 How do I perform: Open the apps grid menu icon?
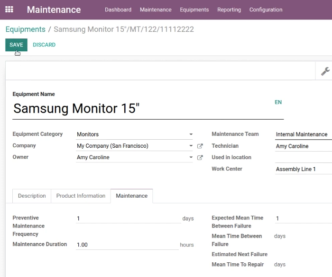click(x=9, y=10)
